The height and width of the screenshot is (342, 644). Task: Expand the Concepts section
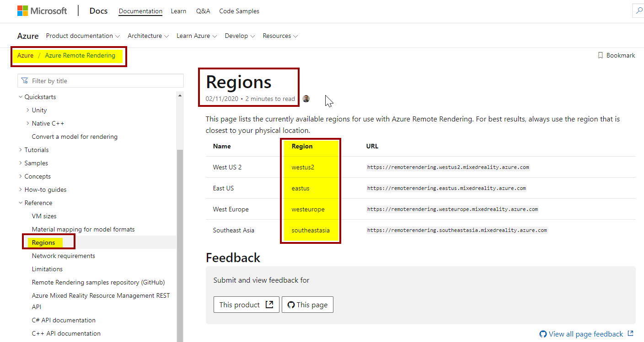(x=20, y=176)
